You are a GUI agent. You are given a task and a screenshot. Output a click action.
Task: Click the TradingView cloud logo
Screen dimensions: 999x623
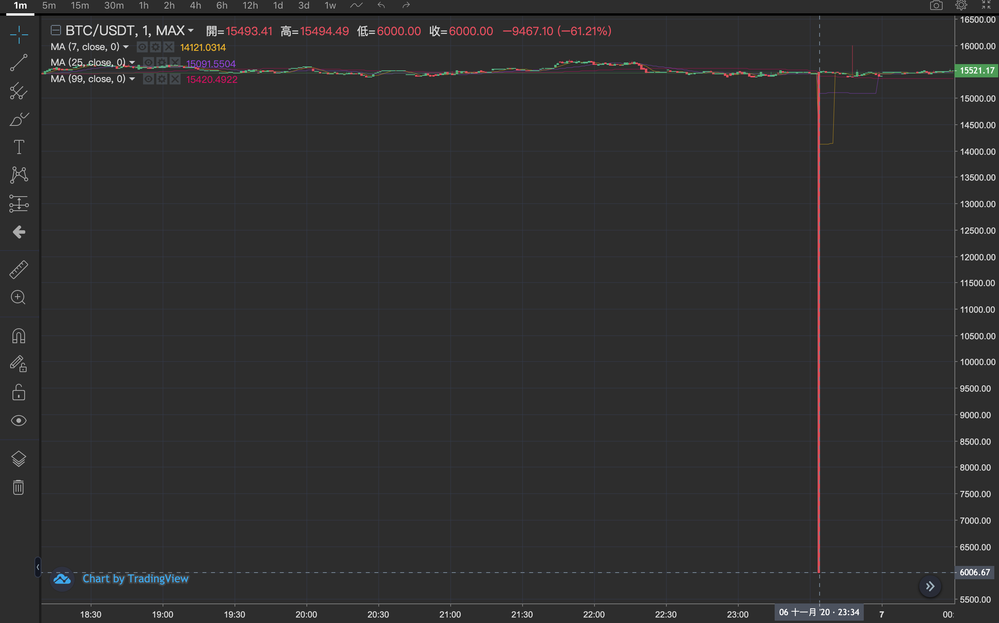point(62,579)
